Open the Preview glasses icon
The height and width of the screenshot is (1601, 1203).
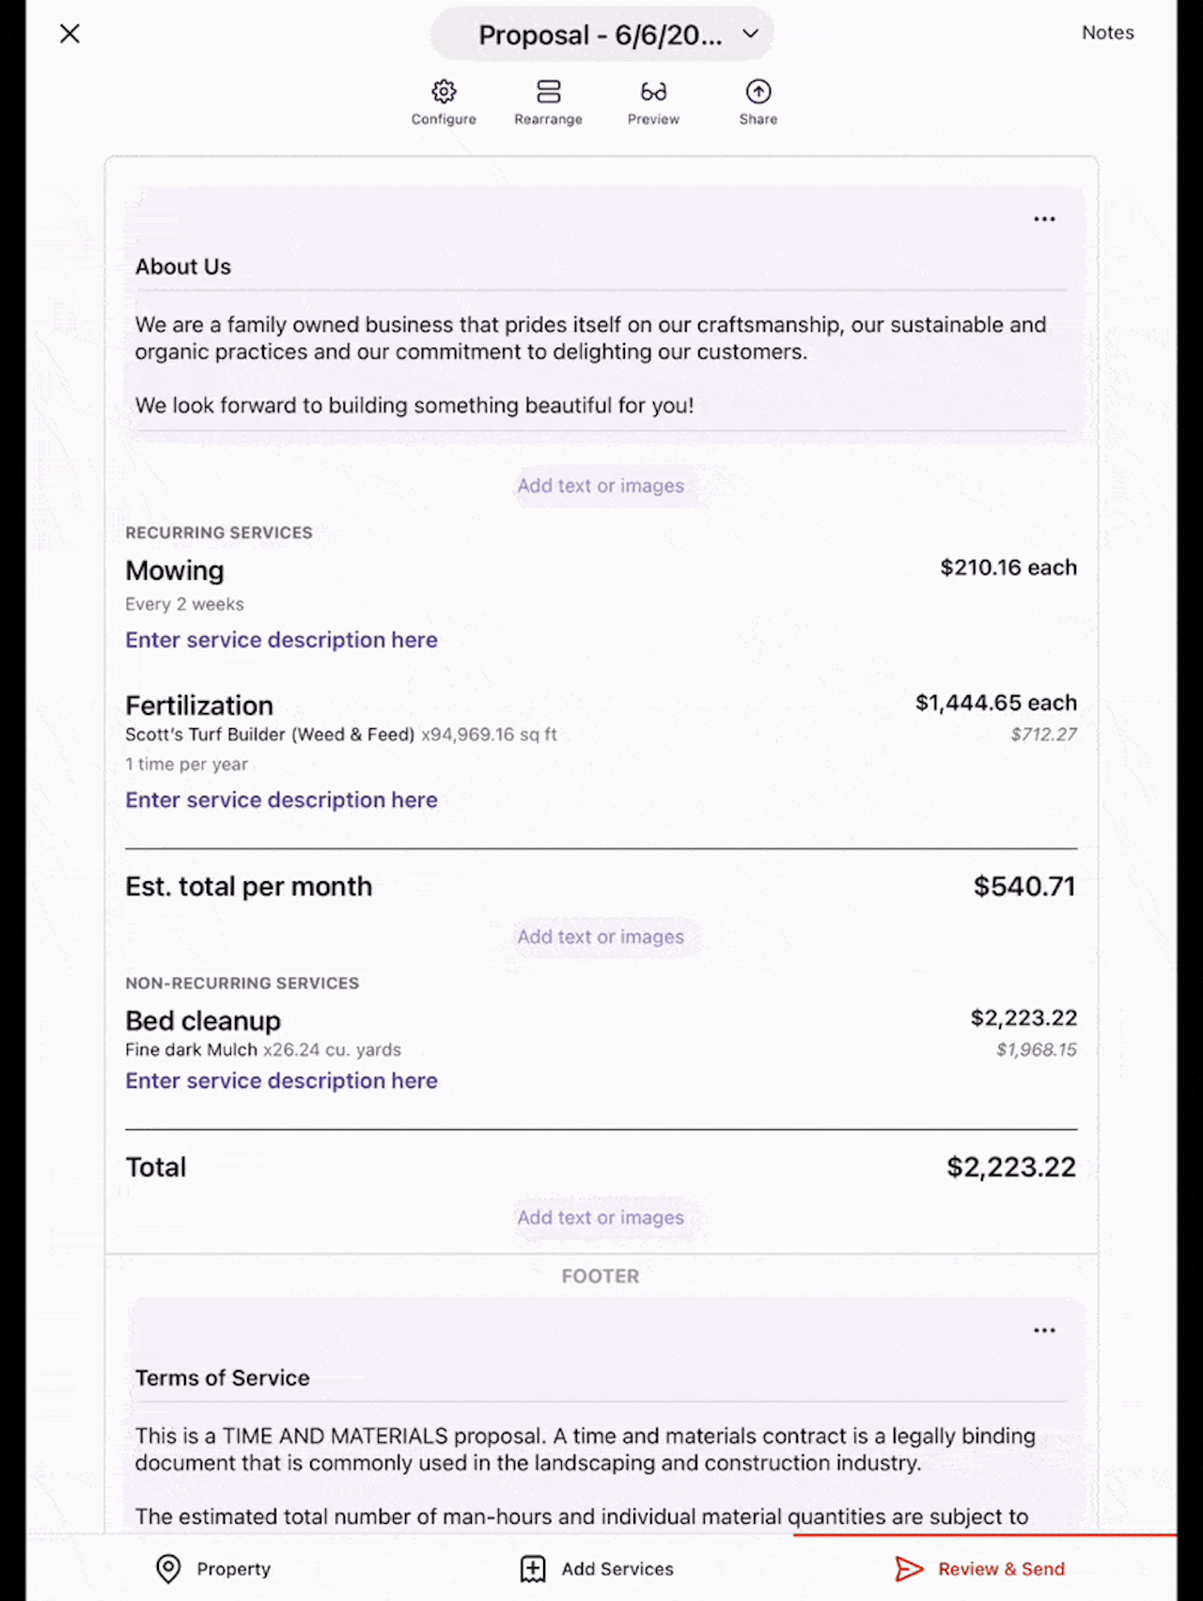pyautogui.click(x=653, y=92)
